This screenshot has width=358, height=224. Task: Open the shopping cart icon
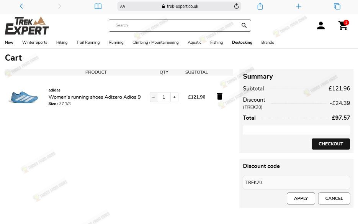(x=343, y=25)
